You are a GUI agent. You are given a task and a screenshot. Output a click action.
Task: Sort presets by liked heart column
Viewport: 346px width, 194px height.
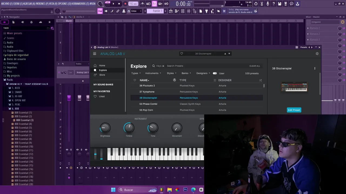point(135,80)
